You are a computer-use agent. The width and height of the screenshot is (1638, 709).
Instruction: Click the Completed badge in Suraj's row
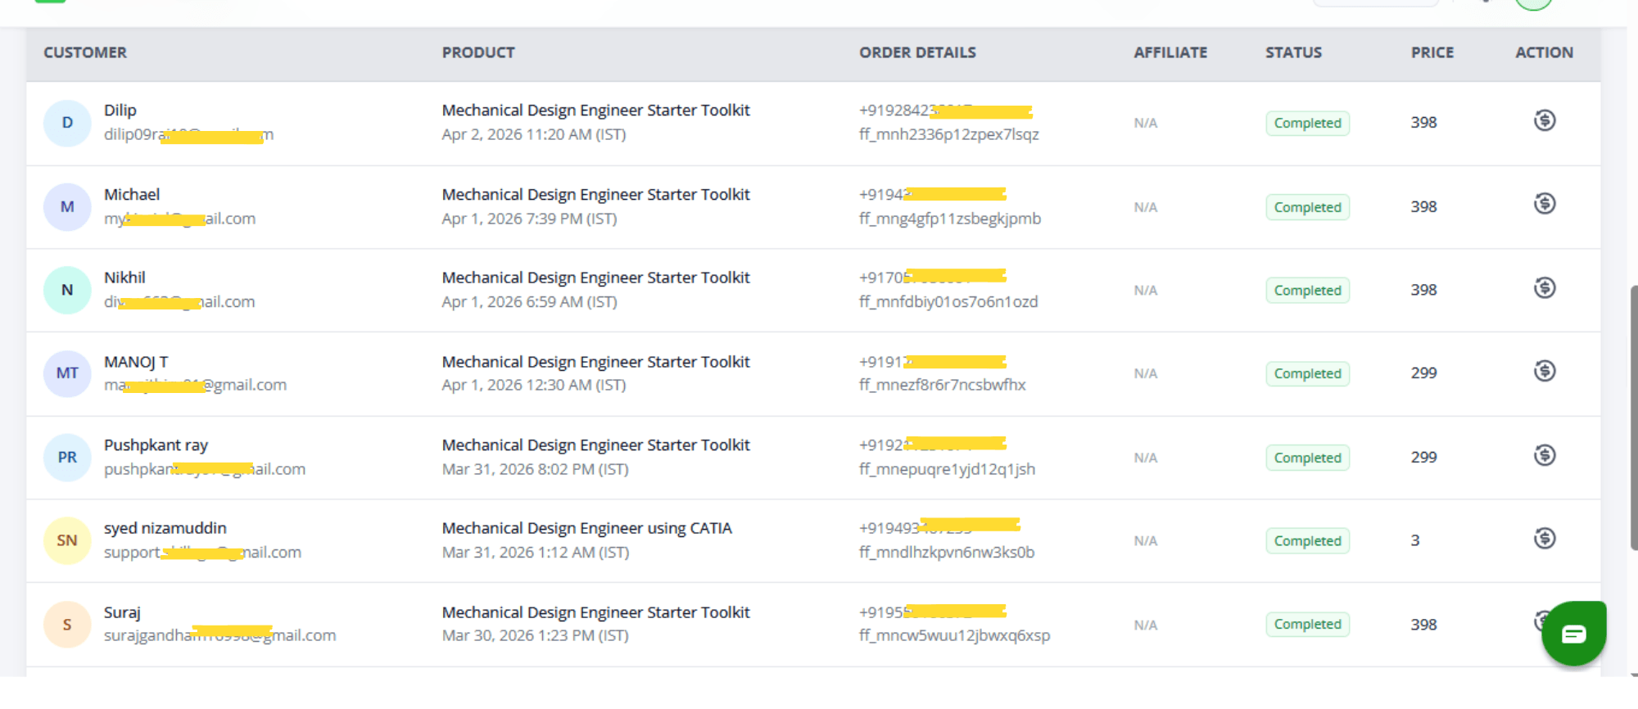coord(1307,625)
